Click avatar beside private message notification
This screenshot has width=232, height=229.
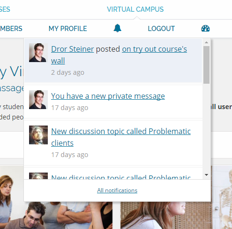pyautogui.click(x=38, y=100)
